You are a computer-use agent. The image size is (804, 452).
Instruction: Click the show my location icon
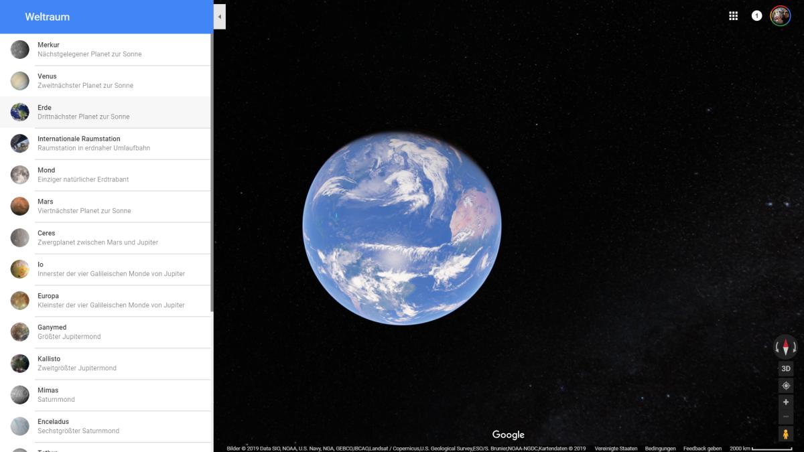point(786,386)
